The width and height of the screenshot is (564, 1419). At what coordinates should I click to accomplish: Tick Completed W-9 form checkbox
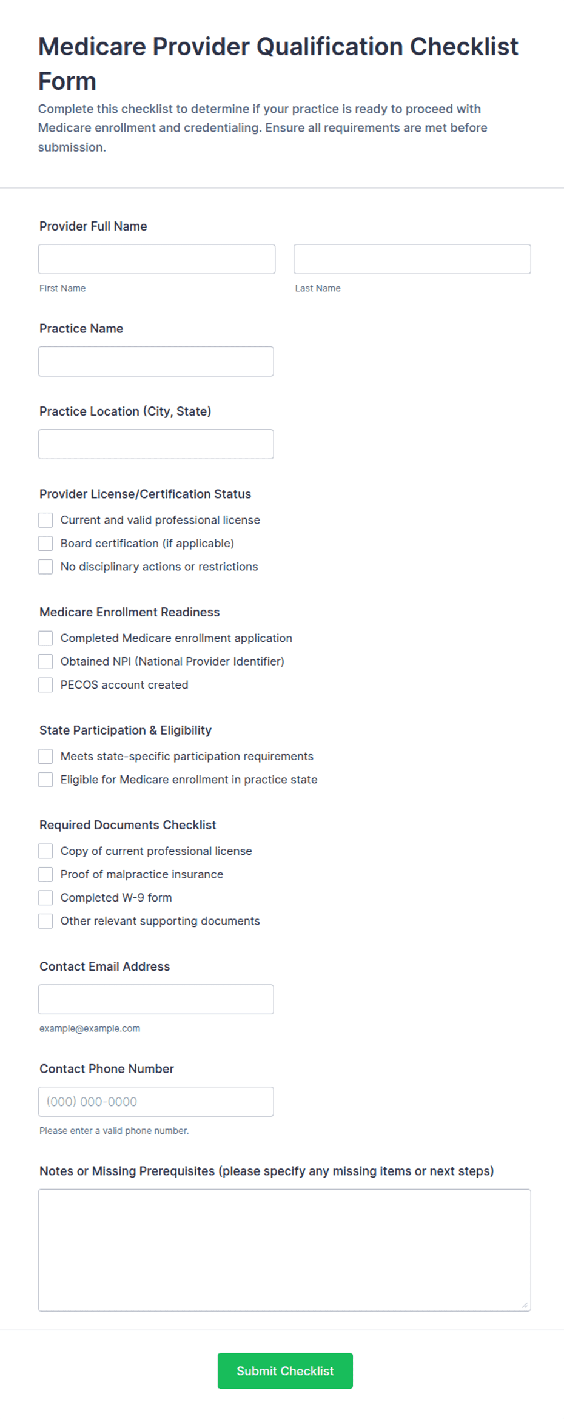45,898
